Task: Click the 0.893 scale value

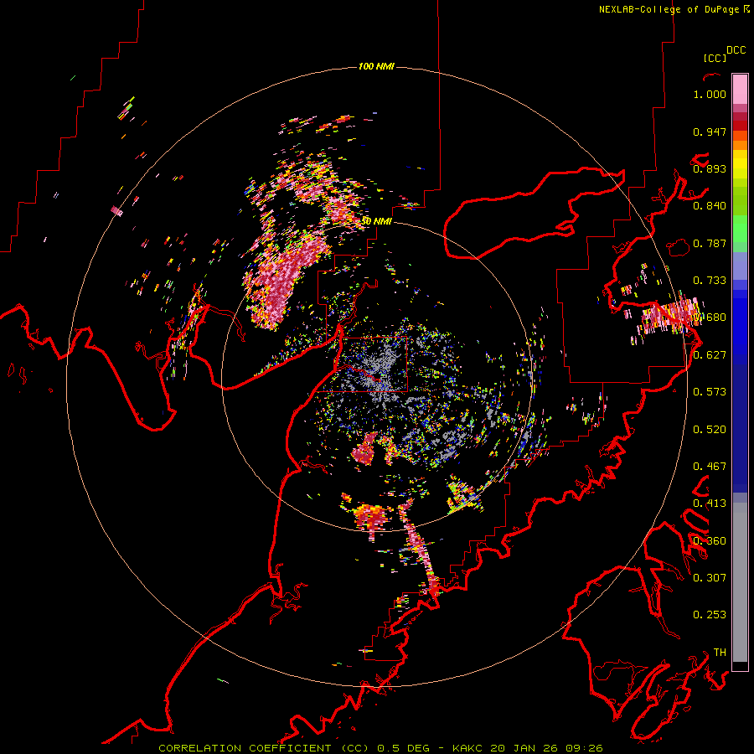Action: click(x=710, y=168)
